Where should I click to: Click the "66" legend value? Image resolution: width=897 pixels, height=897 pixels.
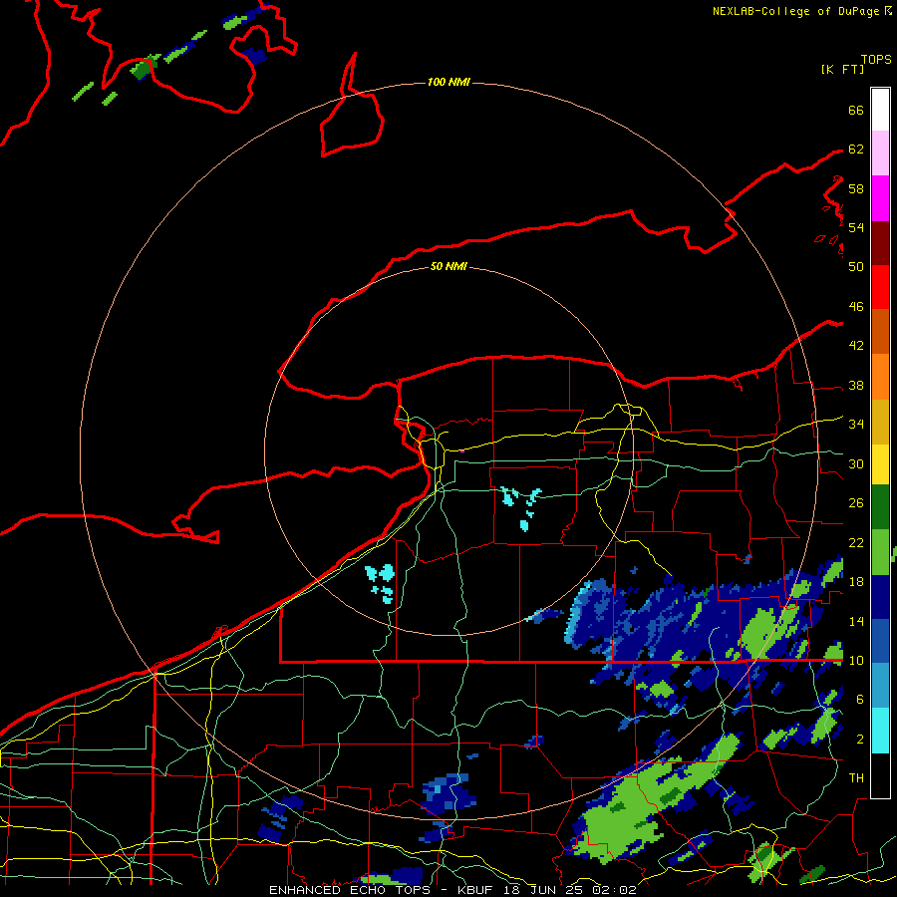pos(856,110)
